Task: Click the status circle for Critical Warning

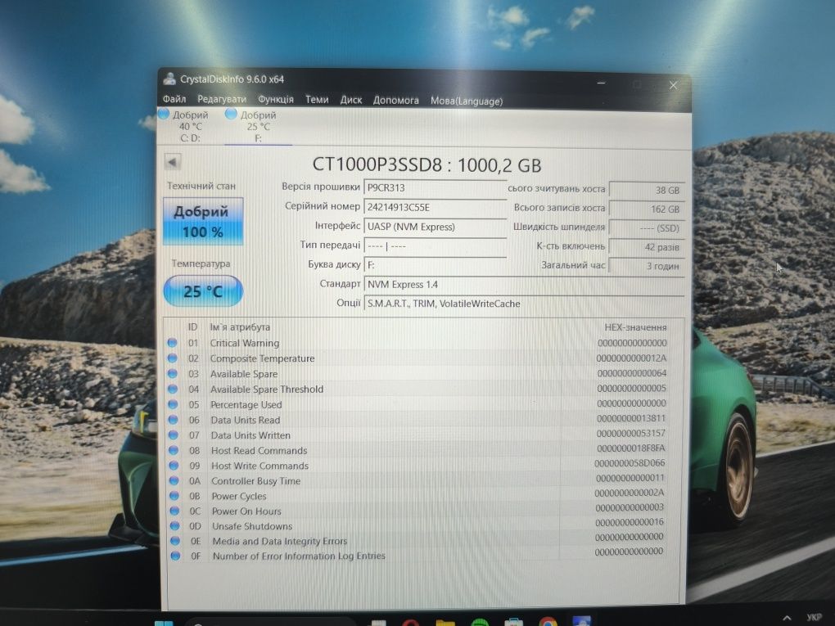Action: [x=172, y=343]
